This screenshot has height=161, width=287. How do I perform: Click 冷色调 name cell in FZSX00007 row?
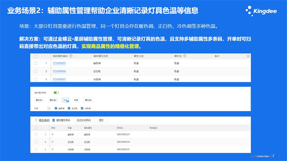97,79
